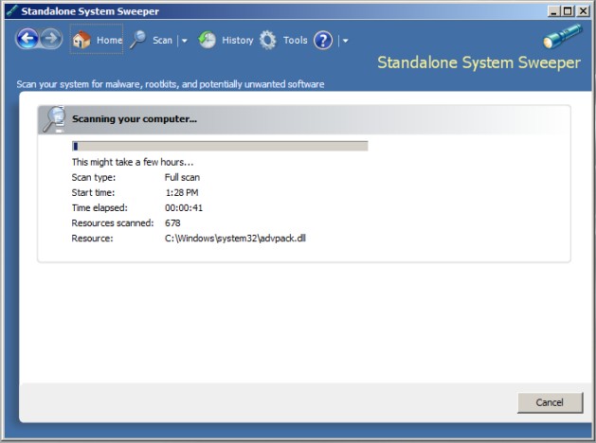Select the Home toolbar label
This screenshot has height=443, width=596.
click(110, 40)
